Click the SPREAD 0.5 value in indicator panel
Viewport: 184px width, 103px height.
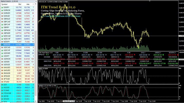pos(47,55)
